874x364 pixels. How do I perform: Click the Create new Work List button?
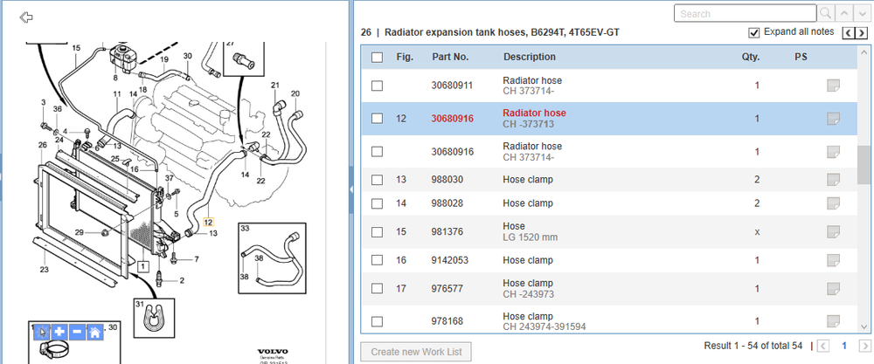pos(416,352)
